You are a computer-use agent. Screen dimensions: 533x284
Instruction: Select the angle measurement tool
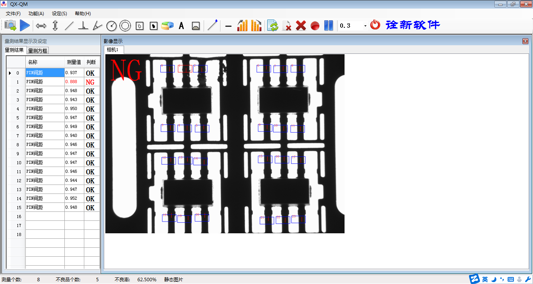[x=97, y=26]
